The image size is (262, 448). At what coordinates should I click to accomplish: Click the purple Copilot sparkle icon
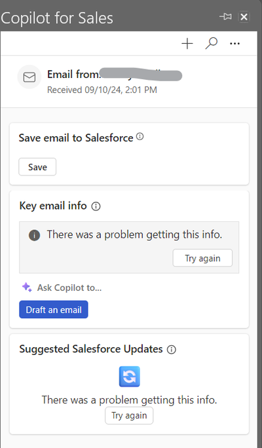(27, 287)
